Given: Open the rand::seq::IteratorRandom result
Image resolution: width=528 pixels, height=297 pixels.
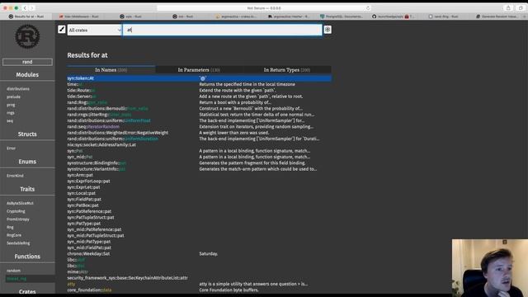Looking at the screenshot, I should coord(199,126).
